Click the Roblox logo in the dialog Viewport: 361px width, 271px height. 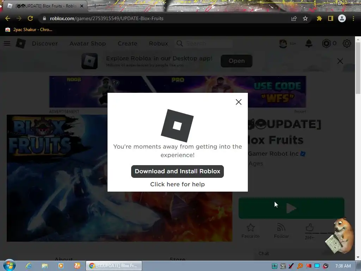[x=177, y=126]
